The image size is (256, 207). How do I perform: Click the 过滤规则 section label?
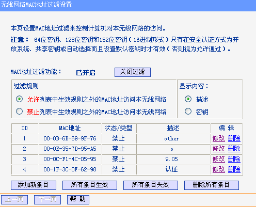[26, 86]
